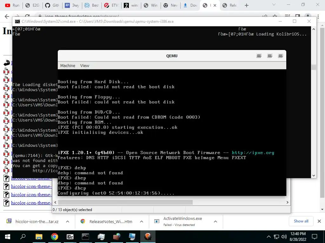Open Command Prompt taskbar icon
This screenshot has width=325, height=243.
[85, 237]
